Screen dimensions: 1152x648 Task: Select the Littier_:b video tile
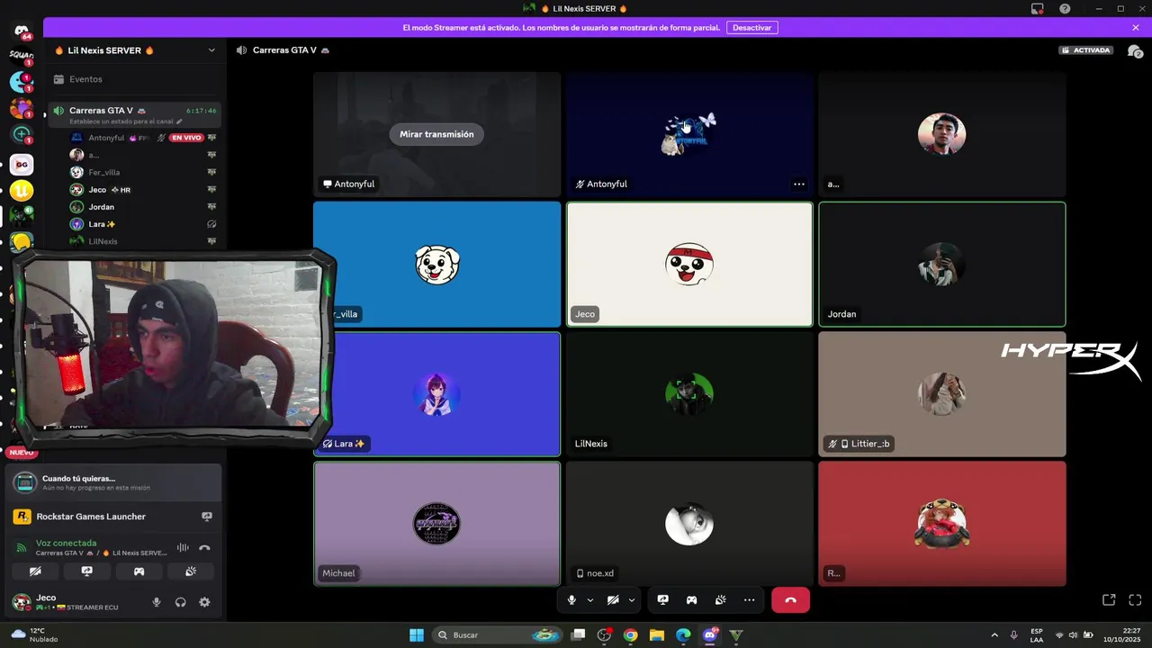(942, 393)
